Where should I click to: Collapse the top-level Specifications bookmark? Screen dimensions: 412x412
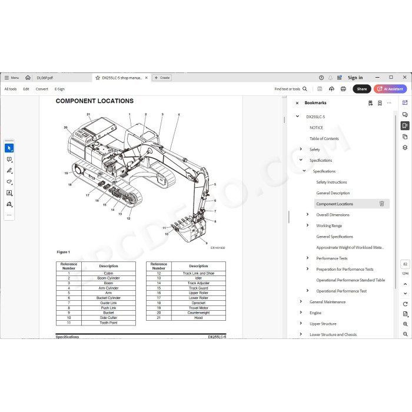point(301,160)
